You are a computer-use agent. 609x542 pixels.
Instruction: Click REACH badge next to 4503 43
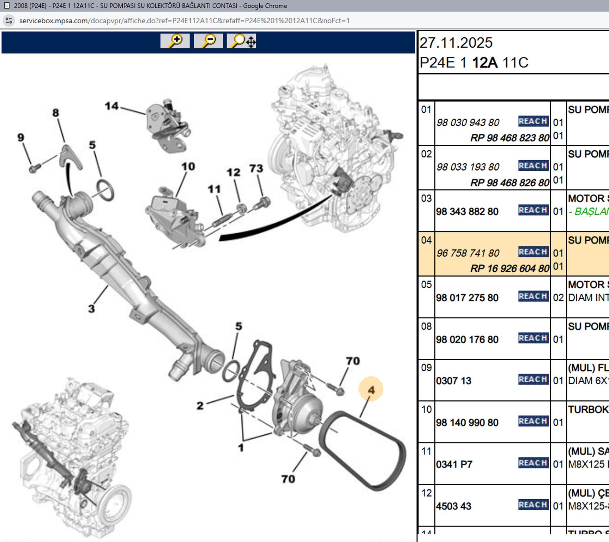(533, 505)
